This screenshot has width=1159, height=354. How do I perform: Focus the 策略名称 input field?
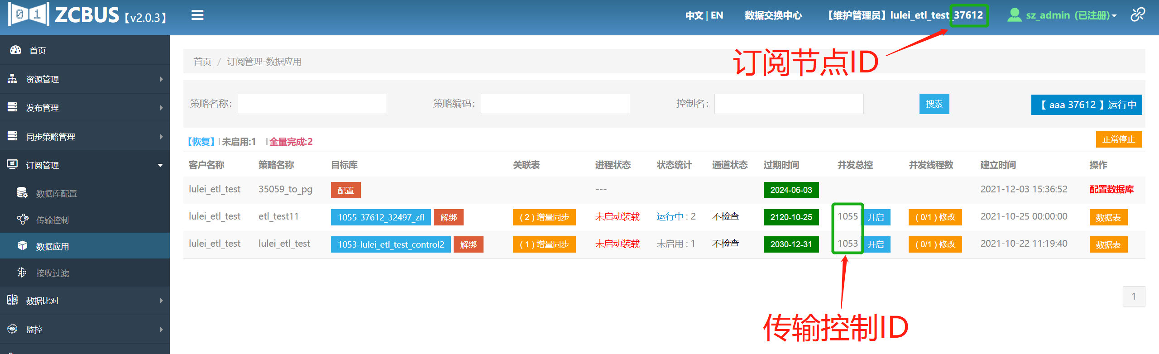tap(312, 104)
